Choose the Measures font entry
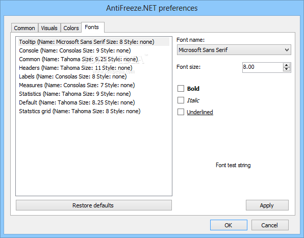 coord(94,85)
